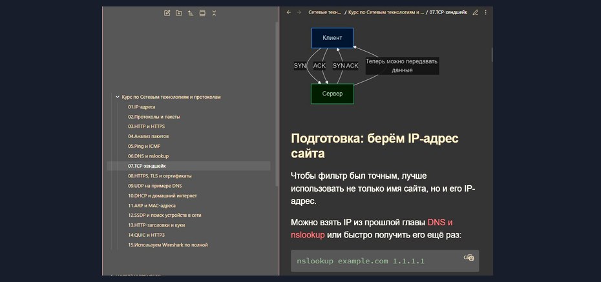Open the note 02.Протоколы и пакеты
This screenshot has height=282, width=601.
(x=154, y=117)
